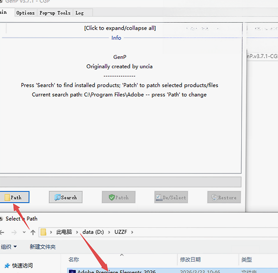This screenshot has width=278, height=273.
Task: Select Adobe Premiere Elements 2026 folder
Action: [173, 271]
